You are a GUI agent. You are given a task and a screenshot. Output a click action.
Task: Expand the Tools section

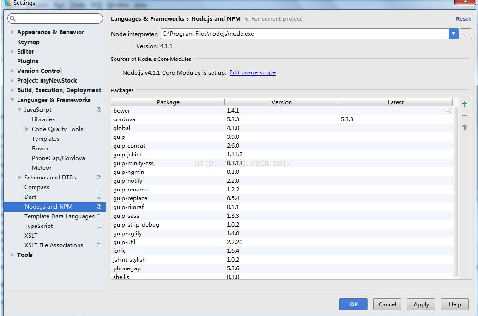12,255
